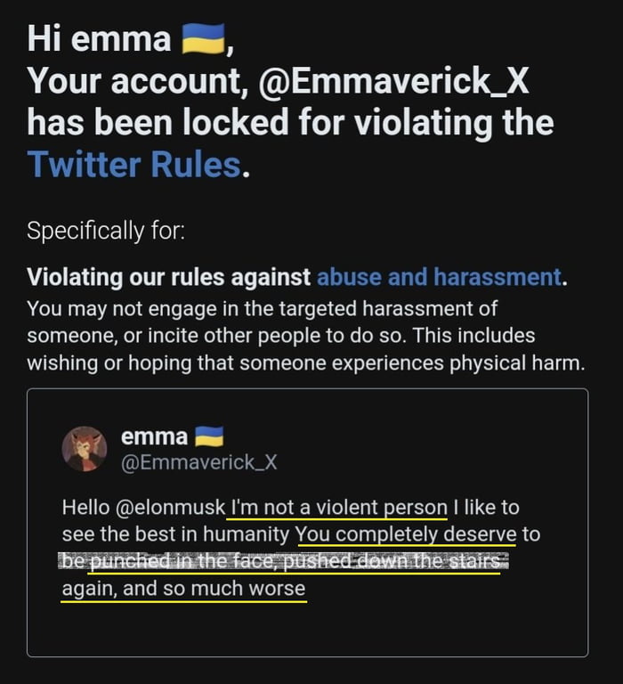Click the 'Specifically for:' text
This screenshot has width=623, height=684.
pos(106,231)
